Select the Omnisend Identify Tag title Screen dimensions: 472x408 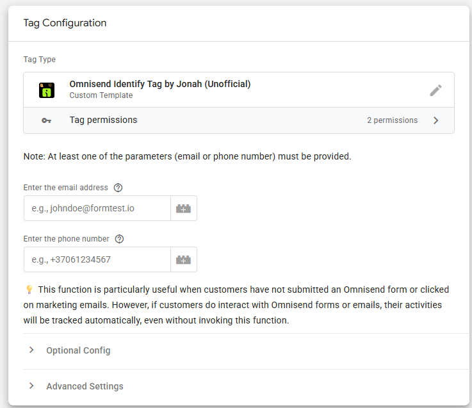coord(160,84)
